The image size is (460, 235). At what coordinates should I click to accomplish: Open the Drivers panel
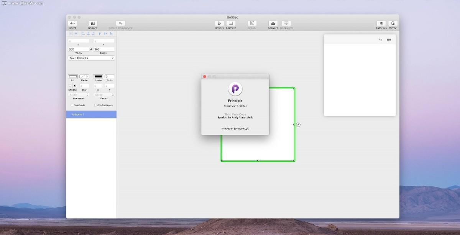[x=219, y=23]
